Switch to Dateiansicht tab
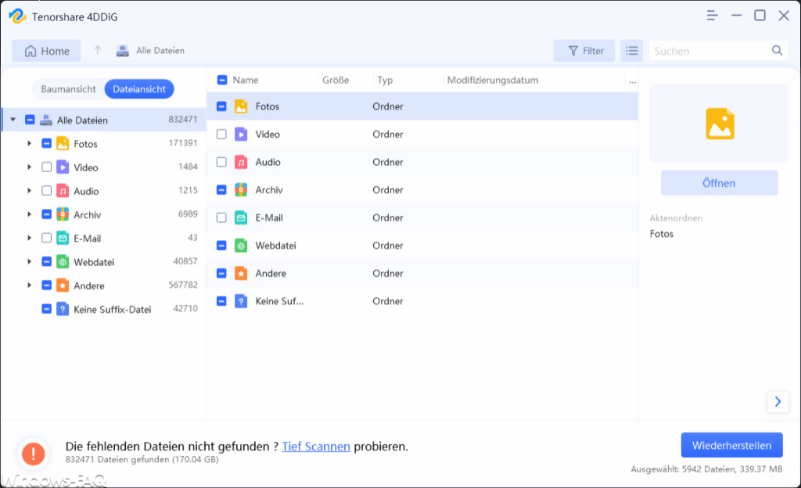 139,89
